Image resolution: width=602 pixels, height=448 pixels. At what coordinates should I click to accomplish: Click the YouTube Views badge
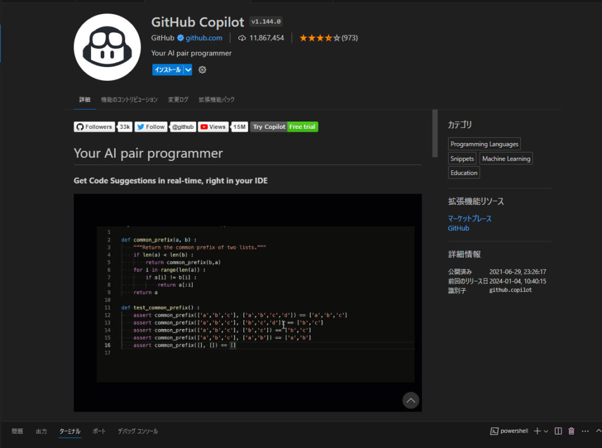(x=213, y=127)
